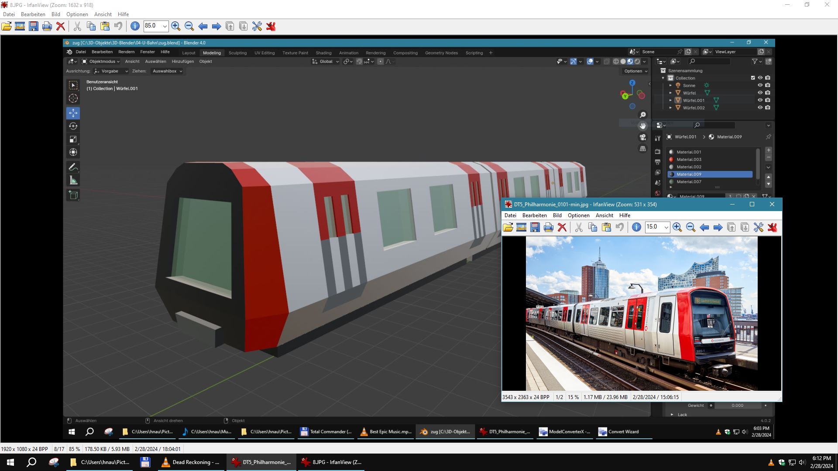Toggle visibility of Würfel in the outliner
Image resolution: width=838 pixels, height=471 pixels.
coord(760,93)
